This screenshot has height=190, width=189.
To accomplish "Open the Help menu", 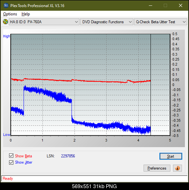I will (26, 14).
